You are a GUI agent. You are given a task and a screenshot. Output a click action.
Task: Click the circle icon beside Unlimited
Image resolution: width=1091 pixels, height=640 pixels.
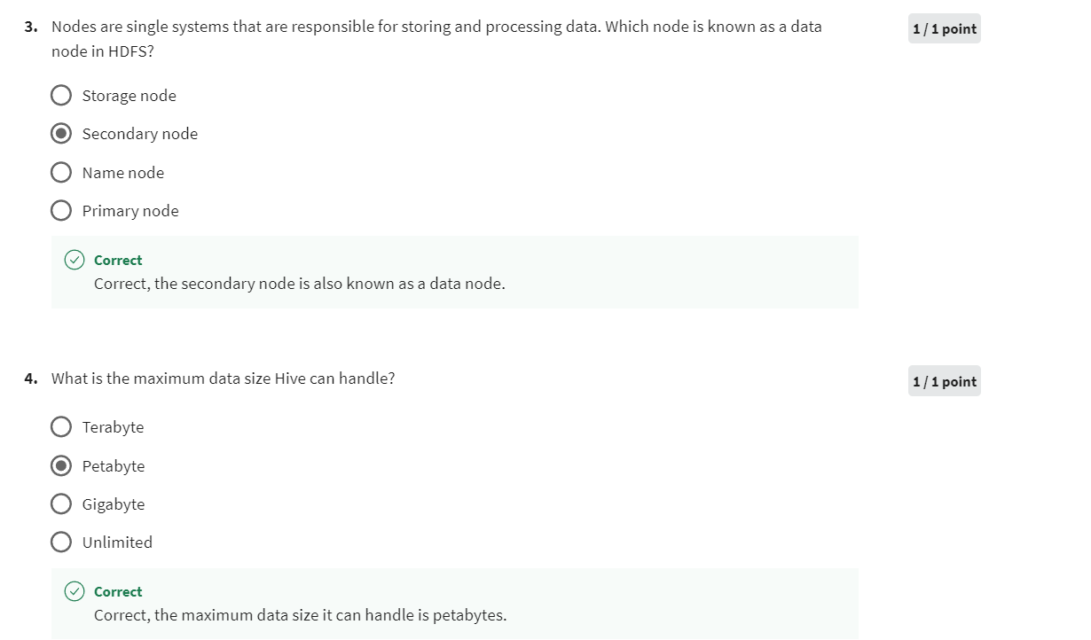pyautogui.click(x=61, y=542)
